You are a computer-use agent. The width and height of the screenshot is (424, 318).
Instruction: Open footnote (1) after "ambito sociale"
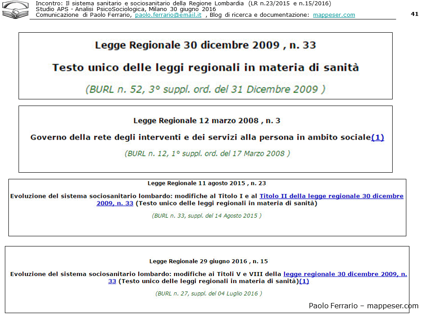coord(378,137)
